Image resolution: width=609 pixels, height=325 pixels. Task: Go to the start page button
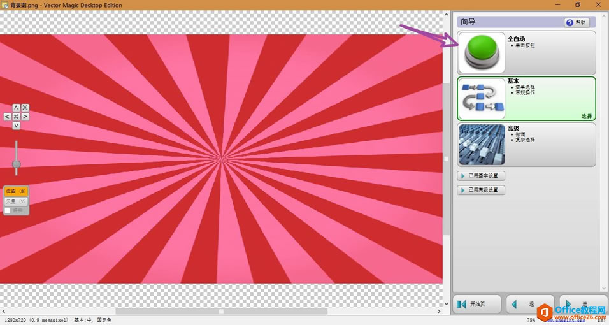click(x=477, y=304)
